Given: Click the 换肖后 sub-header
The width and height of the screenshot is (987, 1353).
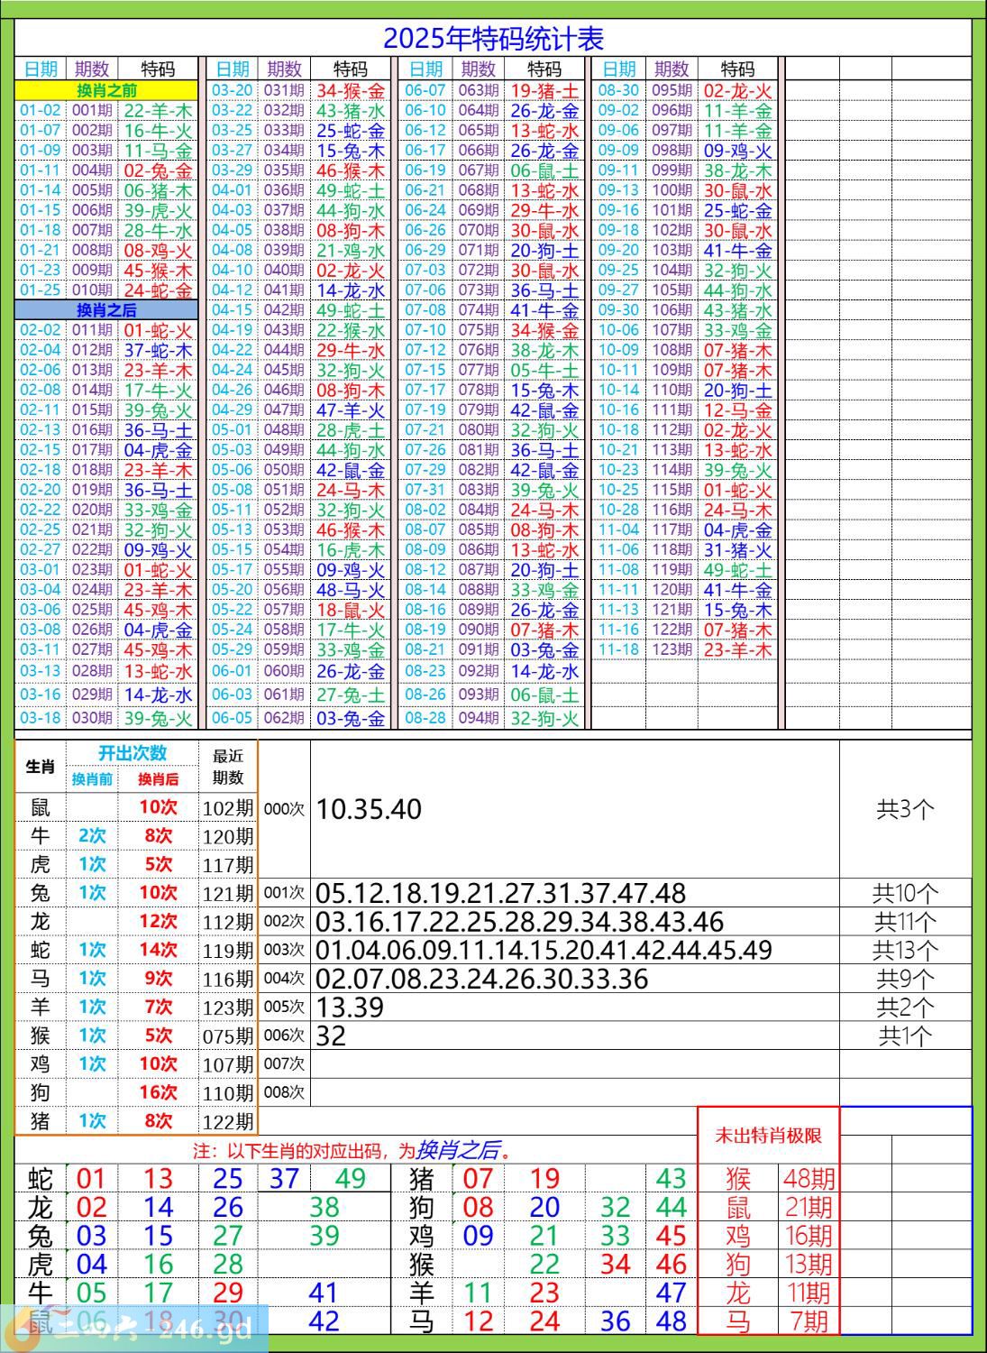Looking at the screenshot, I should (158, 779).
